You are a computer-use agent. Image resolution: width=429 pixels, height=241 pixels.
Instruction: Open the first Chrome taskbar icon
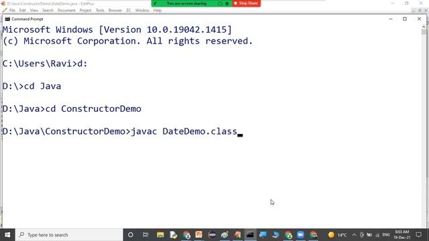point(186,235)
